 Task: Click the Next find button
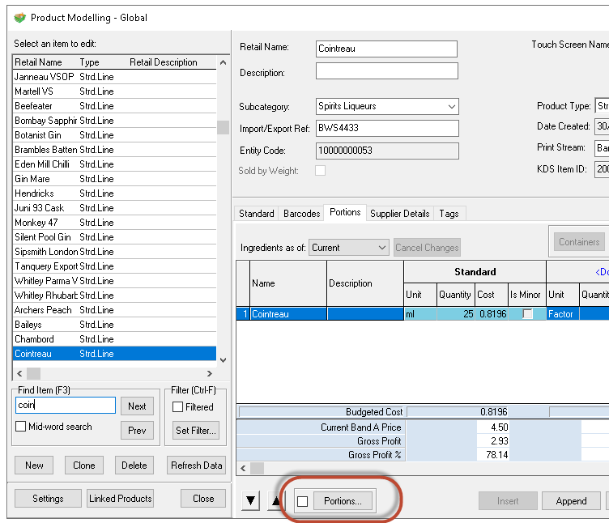(x=137, y=406)
